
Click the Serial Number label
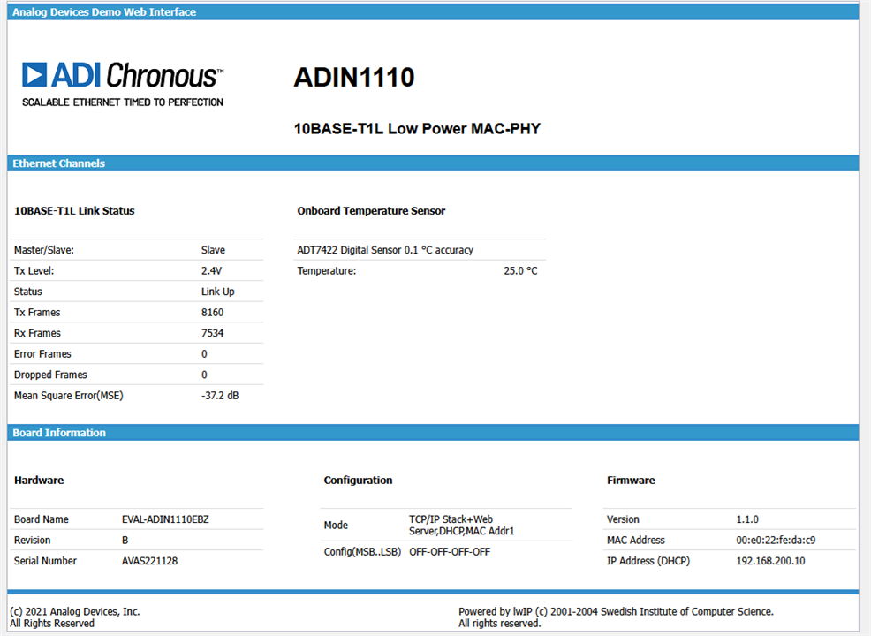click(46, 561)
